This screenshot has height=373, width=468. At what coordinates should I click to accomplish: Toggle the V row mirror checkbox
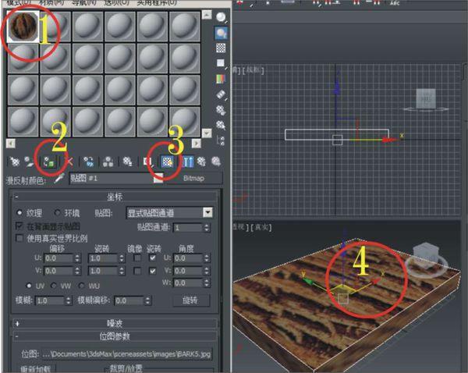coord(137,271)
